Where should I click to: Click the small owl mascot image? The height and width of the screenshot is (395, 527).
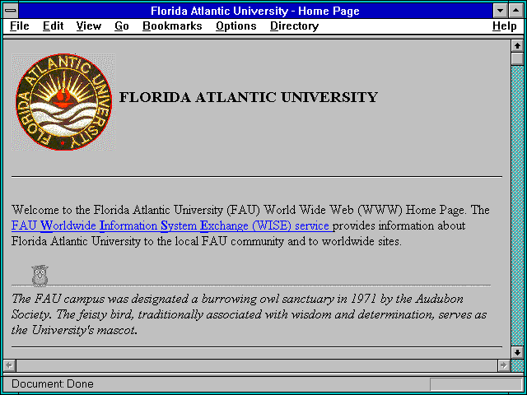(x=40, y=276)
